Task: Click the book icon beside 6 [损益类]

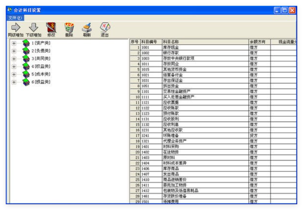Action: (26, 82)
